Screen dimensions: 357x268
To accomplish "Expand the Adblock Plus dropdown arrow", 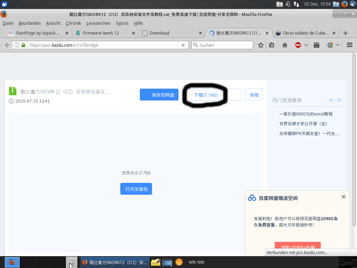I will [x=306, y=45].
